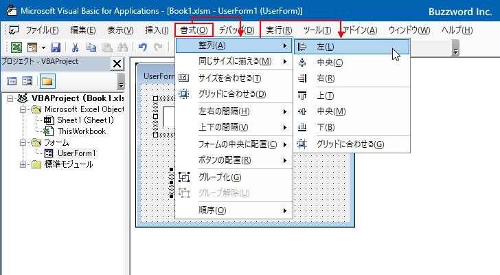Screen dimensions: 500x275
Task: Open the 挿入(I) menu
Action: pos(157,30)
